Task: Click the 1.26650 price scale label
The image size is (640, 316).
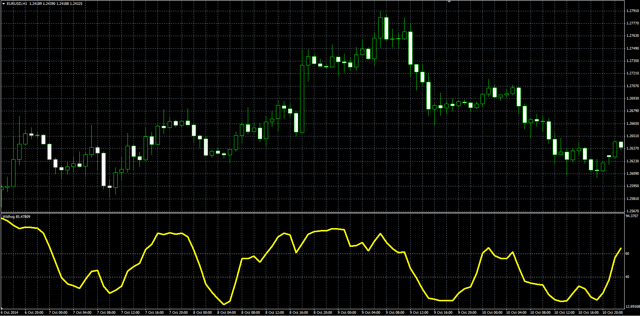Action: click(x=632, y=124)
